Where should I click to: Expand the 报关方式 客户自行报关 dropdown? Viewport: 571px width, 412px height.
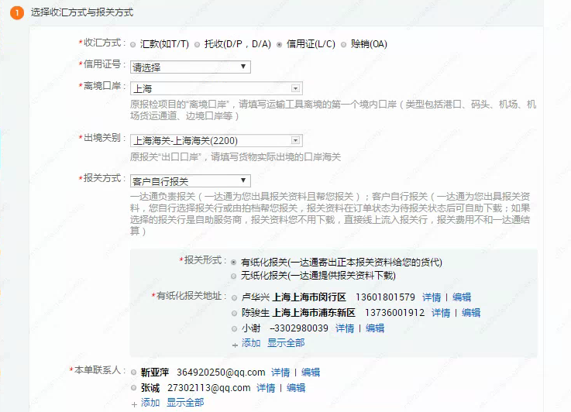point(190,181)
